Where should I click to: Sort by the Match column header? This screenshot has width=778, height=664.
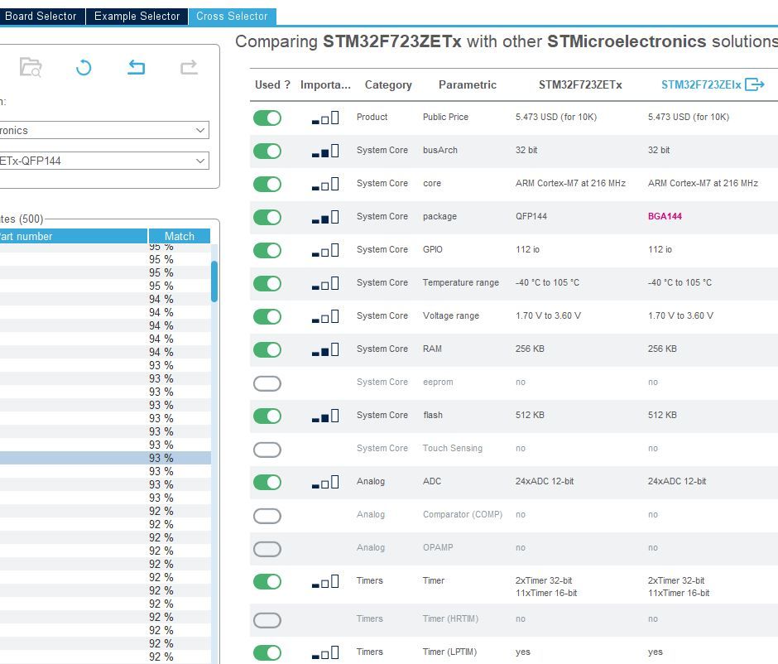179,236
